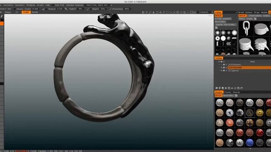Switch to the Strips tab
This screenshot has height=152, width=271.
click(257, 12)
